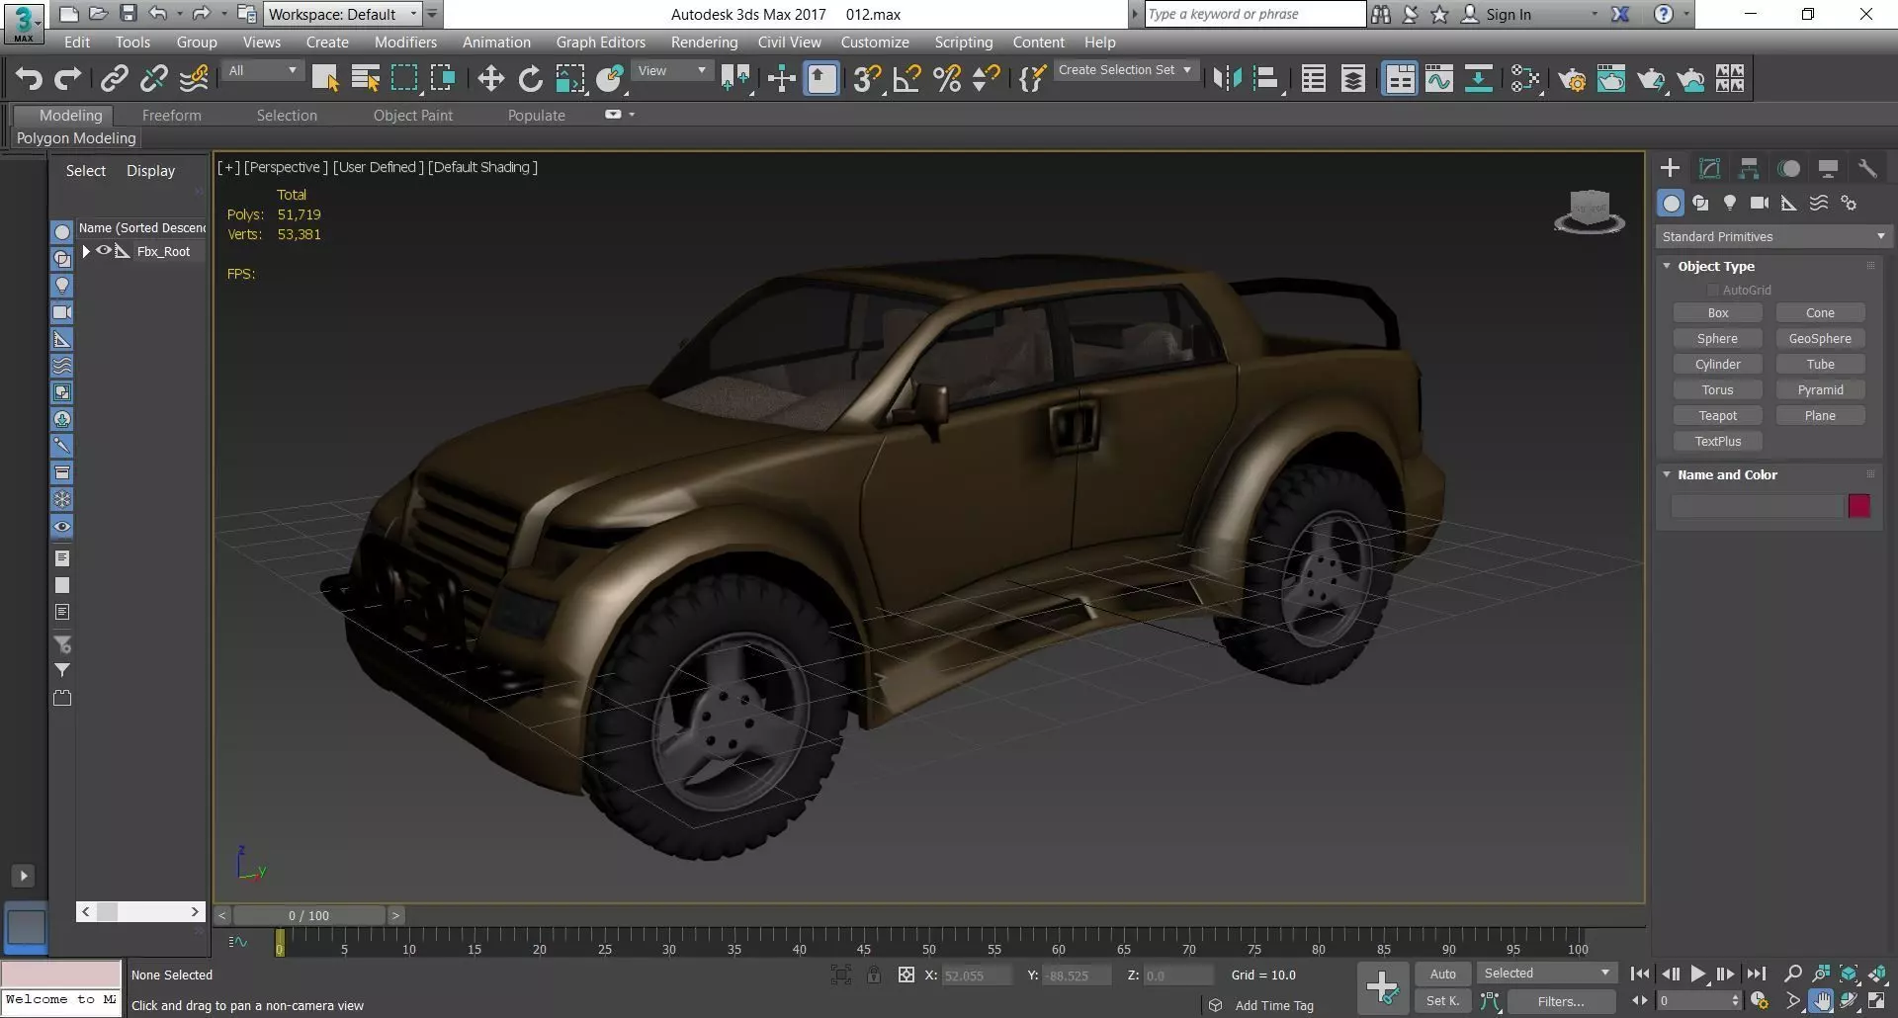Screen dimensions: 1898x1018
Task: Select the Select and Rotate tool
Action: click(531, 79)
